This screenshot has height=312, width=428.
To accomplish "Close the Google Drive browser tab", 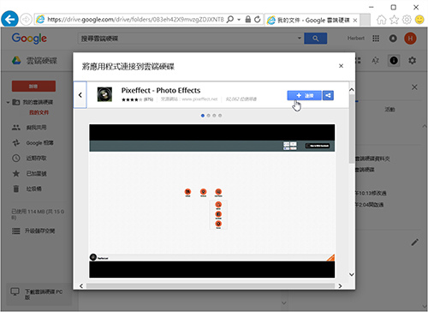I will (x=355, y=21).
